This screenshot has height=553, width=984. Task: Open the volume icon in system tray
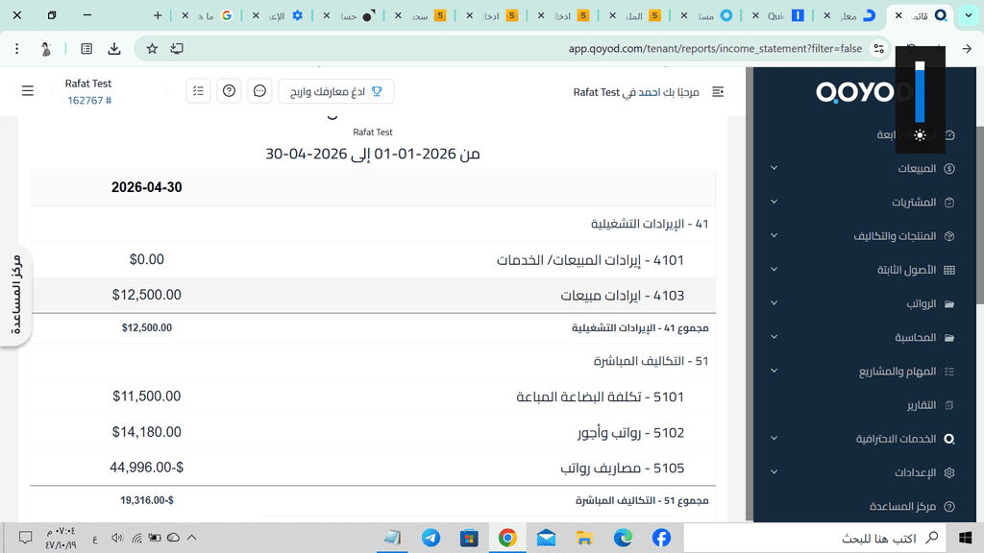coord(117,538)
